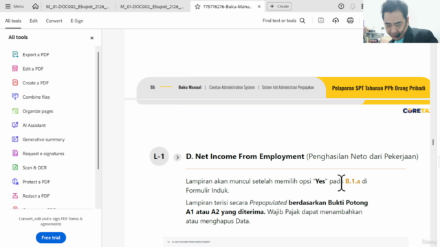Click the Protect a PDF icon

pyautogui.click(x=15, y=181)
